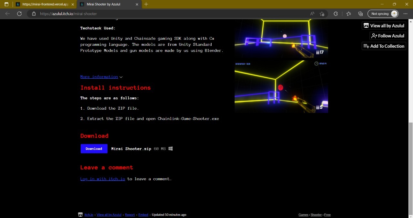Click View all by Azulul button
Screen dimensions: 413x218
pyautogui.click(x=384, y=25)
